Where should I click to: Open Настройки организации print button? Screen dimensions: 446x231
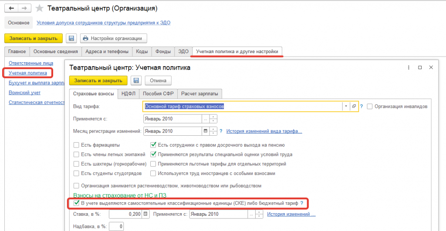114,38
